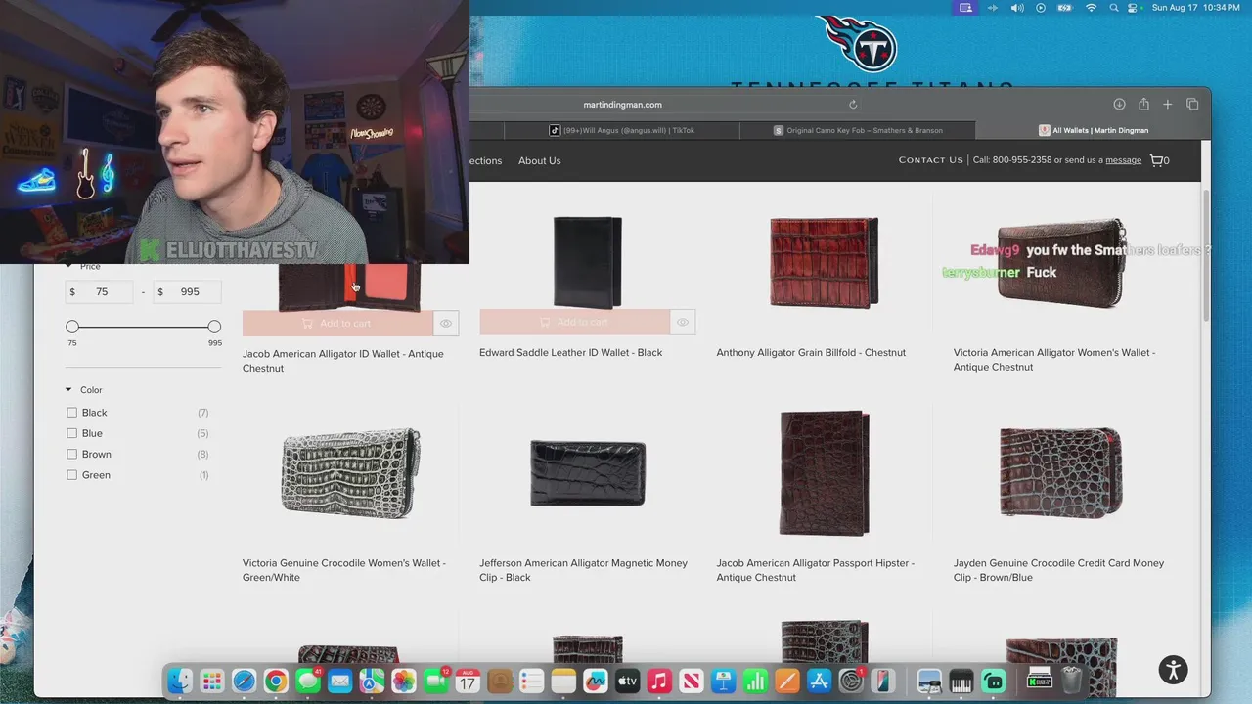Click the volume icon in menu bar
1252x704 pixels.
[x=1017, y=8]
